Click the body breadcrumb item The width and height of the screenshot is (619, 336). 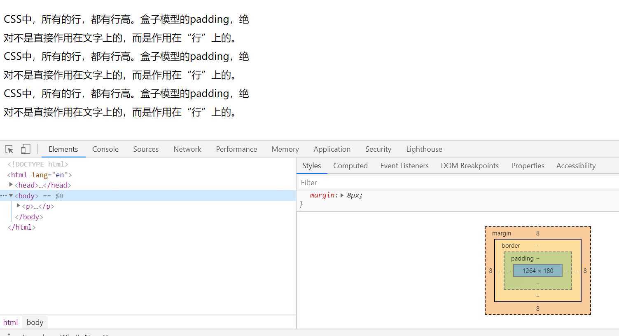[x=35, y=322]
